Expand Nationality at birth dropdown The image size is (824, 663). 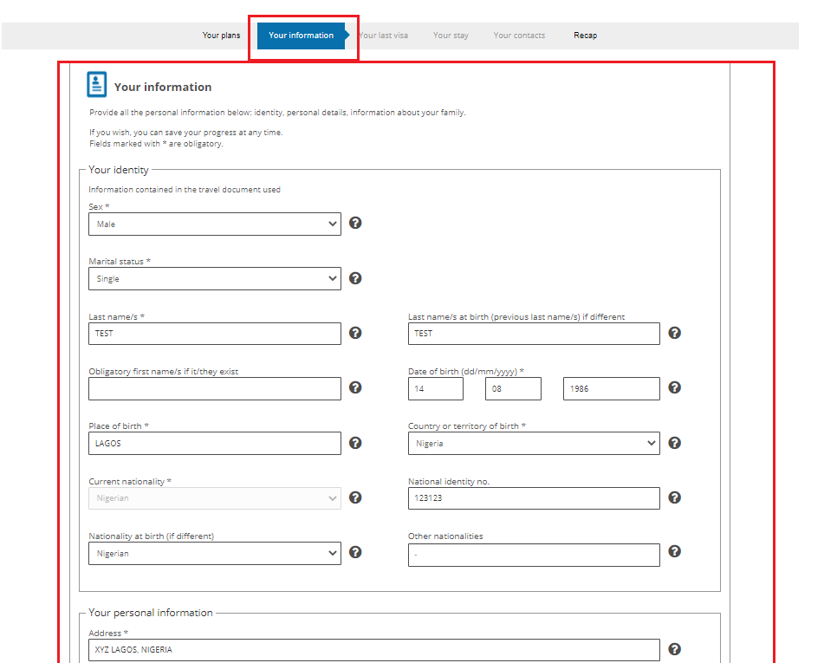coord(214,554)
